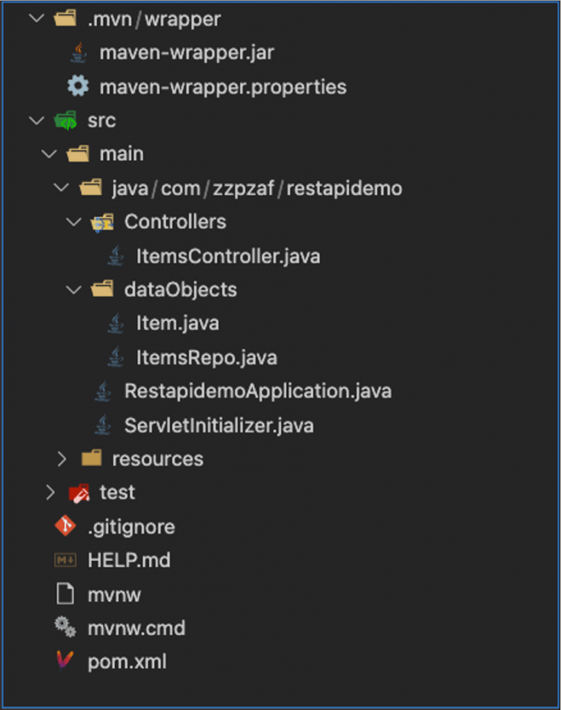This screenshot has height=710, width=561.
Task: Click the markdown icon beside HELP.md
Action: point(65,560)
